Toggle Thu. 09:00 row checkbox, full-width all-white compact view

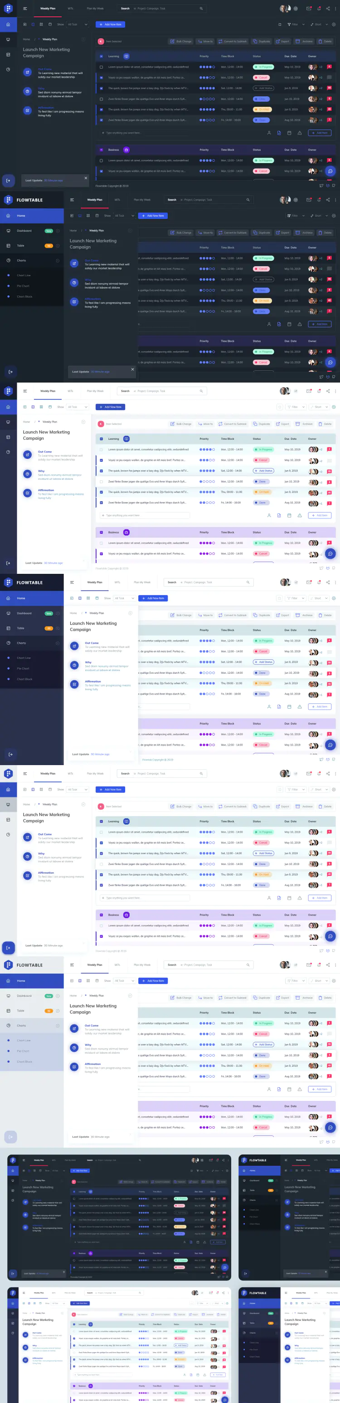pyautogui.click(x=101, y=875)
